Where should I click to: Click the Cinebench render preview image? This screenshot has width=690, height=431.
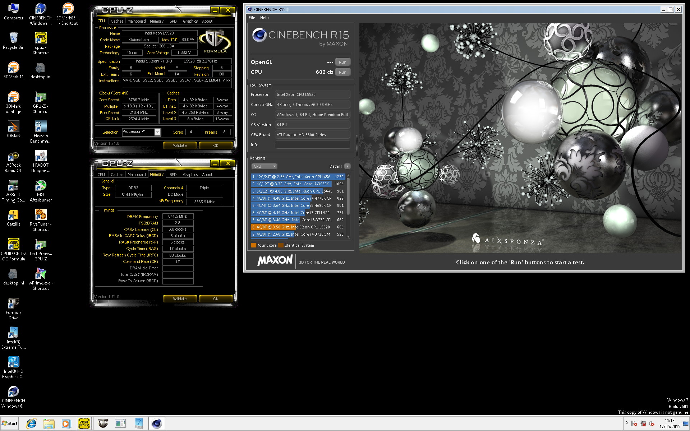[520, 138]
